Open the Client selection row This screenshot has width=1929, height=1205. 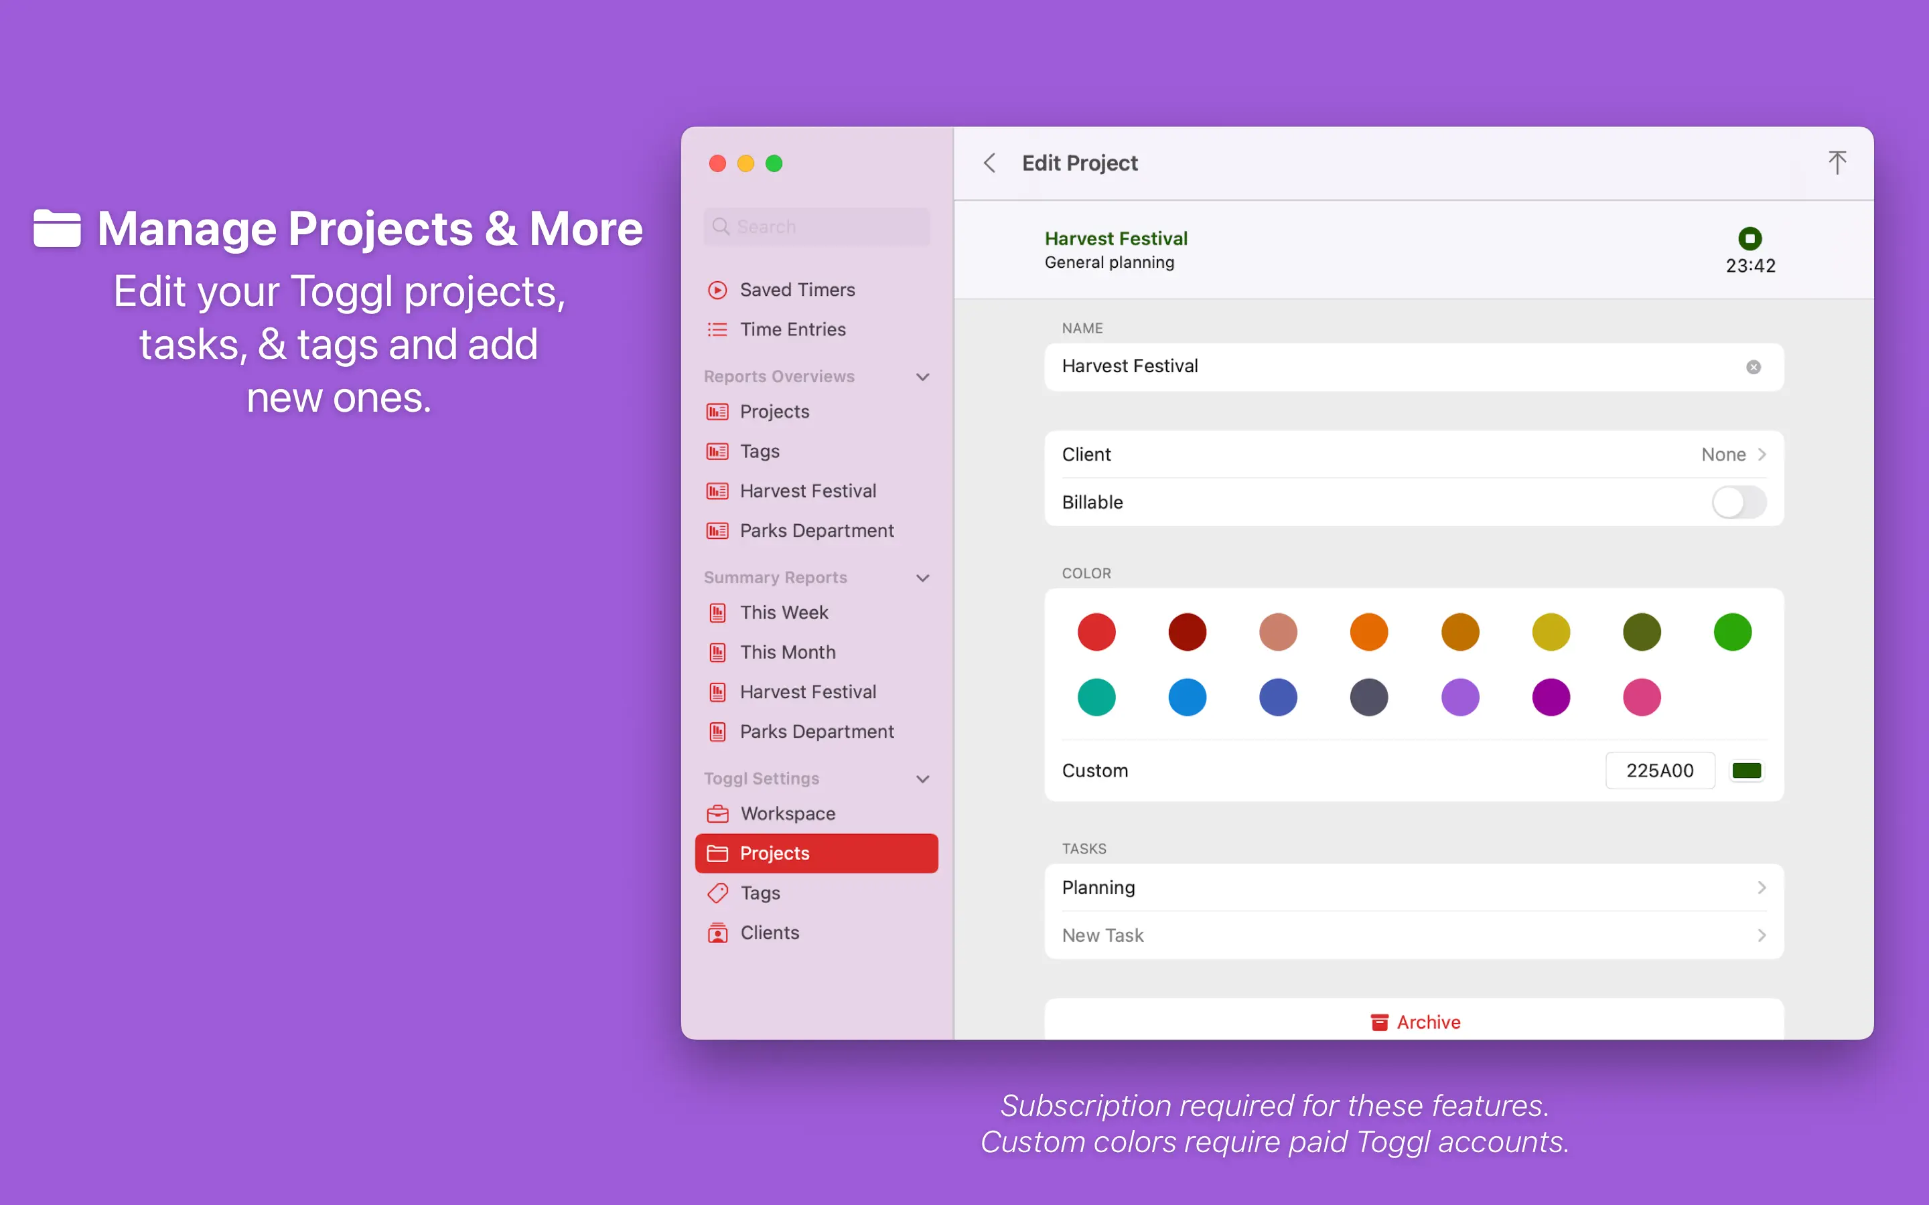(x=1413, y=455)
